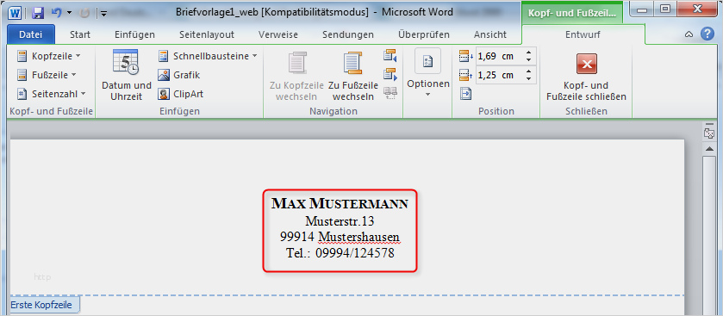Open Word Help question mark icon
Screen dimensions: 723x316
tap(707, 34)
